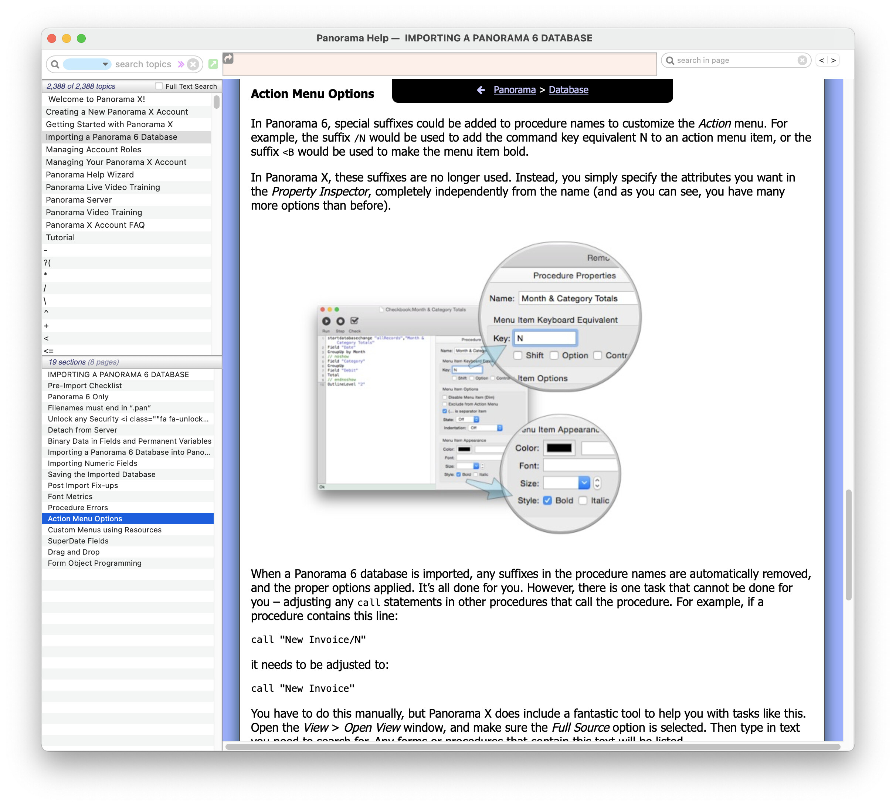The height and width of the screenshot is (806, 896).
Task: Select topic Panorama X Account FAQ
Action: click(127, 225)
